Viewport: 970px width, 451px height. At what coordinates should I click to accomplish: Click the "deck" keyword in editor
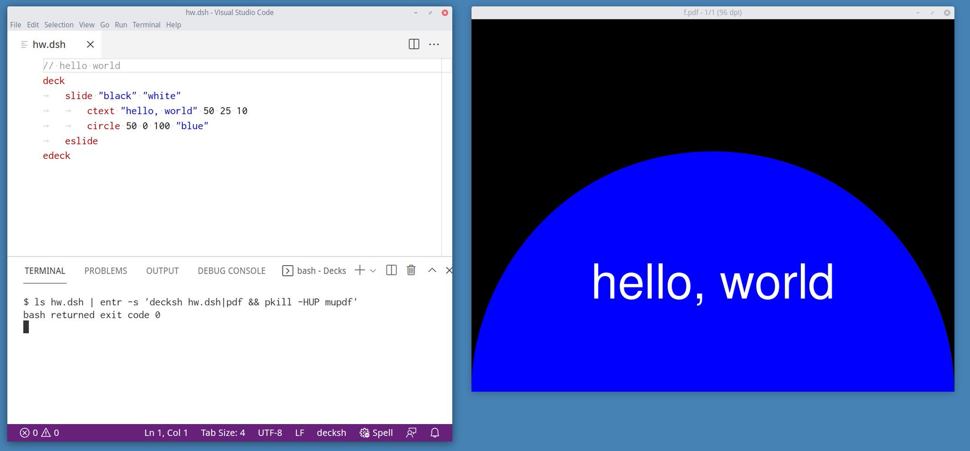[x=54, y=81]
